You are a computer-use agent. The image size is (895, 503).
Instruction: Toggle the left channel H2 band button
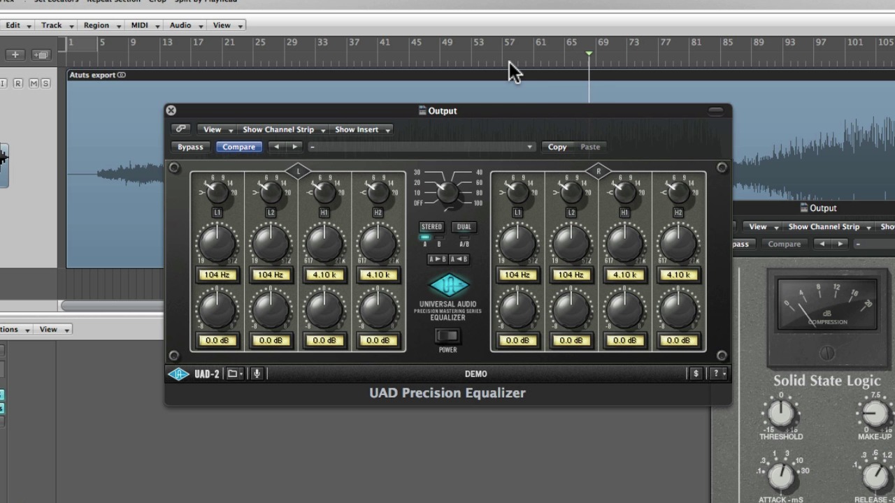tap(378, 212)
